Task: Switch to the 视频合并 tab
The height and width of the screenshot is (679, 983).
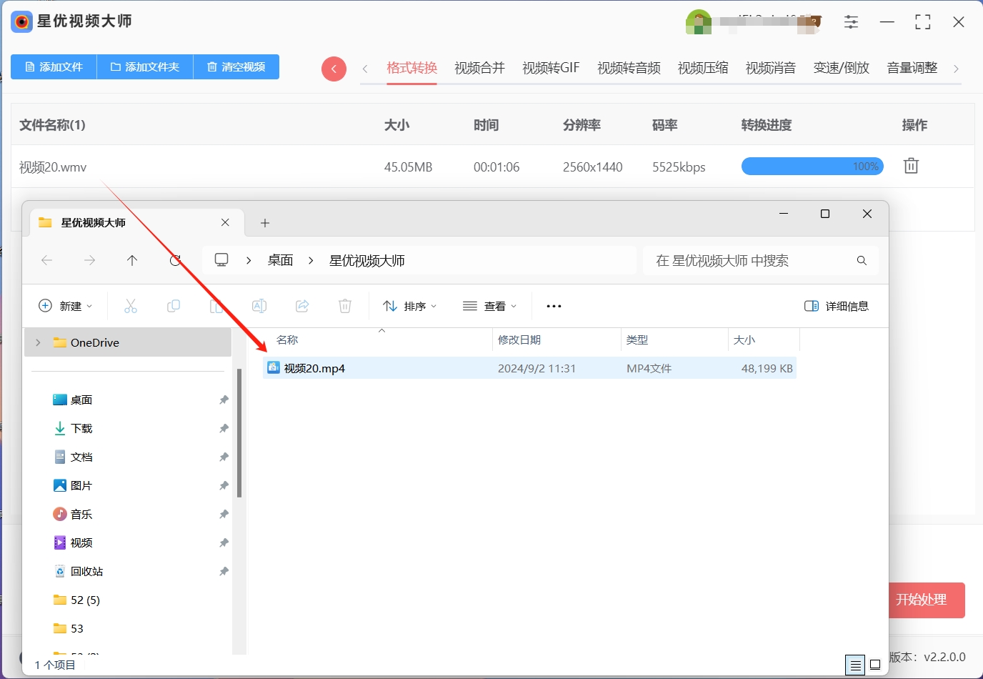Action: coord(479,68)
